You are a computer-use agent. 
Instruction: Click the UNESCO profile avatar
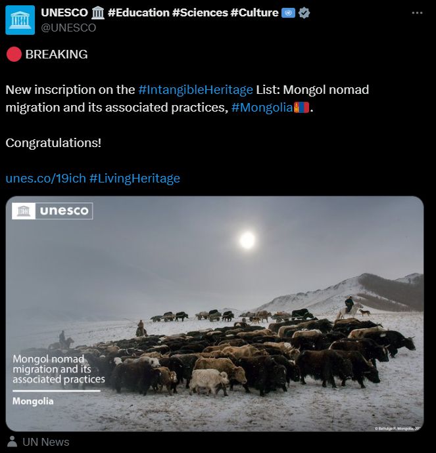pyautogui.click(x=20, y=20)
